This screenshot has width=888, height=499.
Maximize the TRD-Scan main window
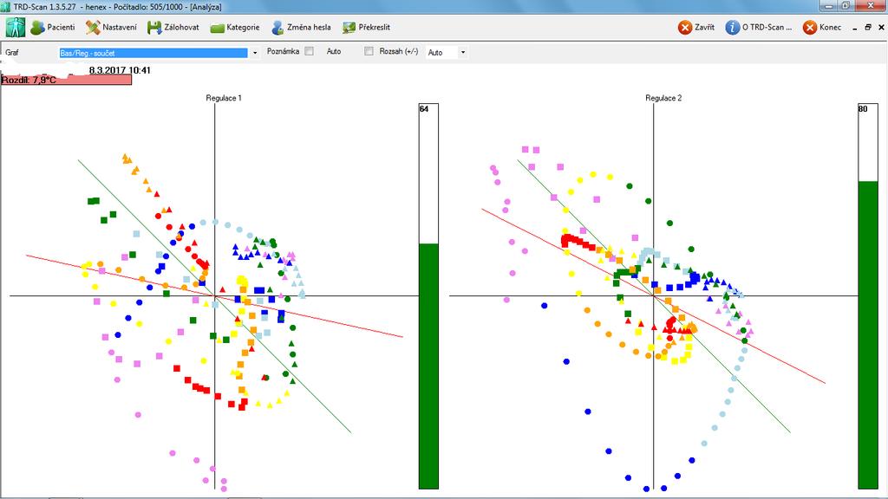tap(845, 6)
